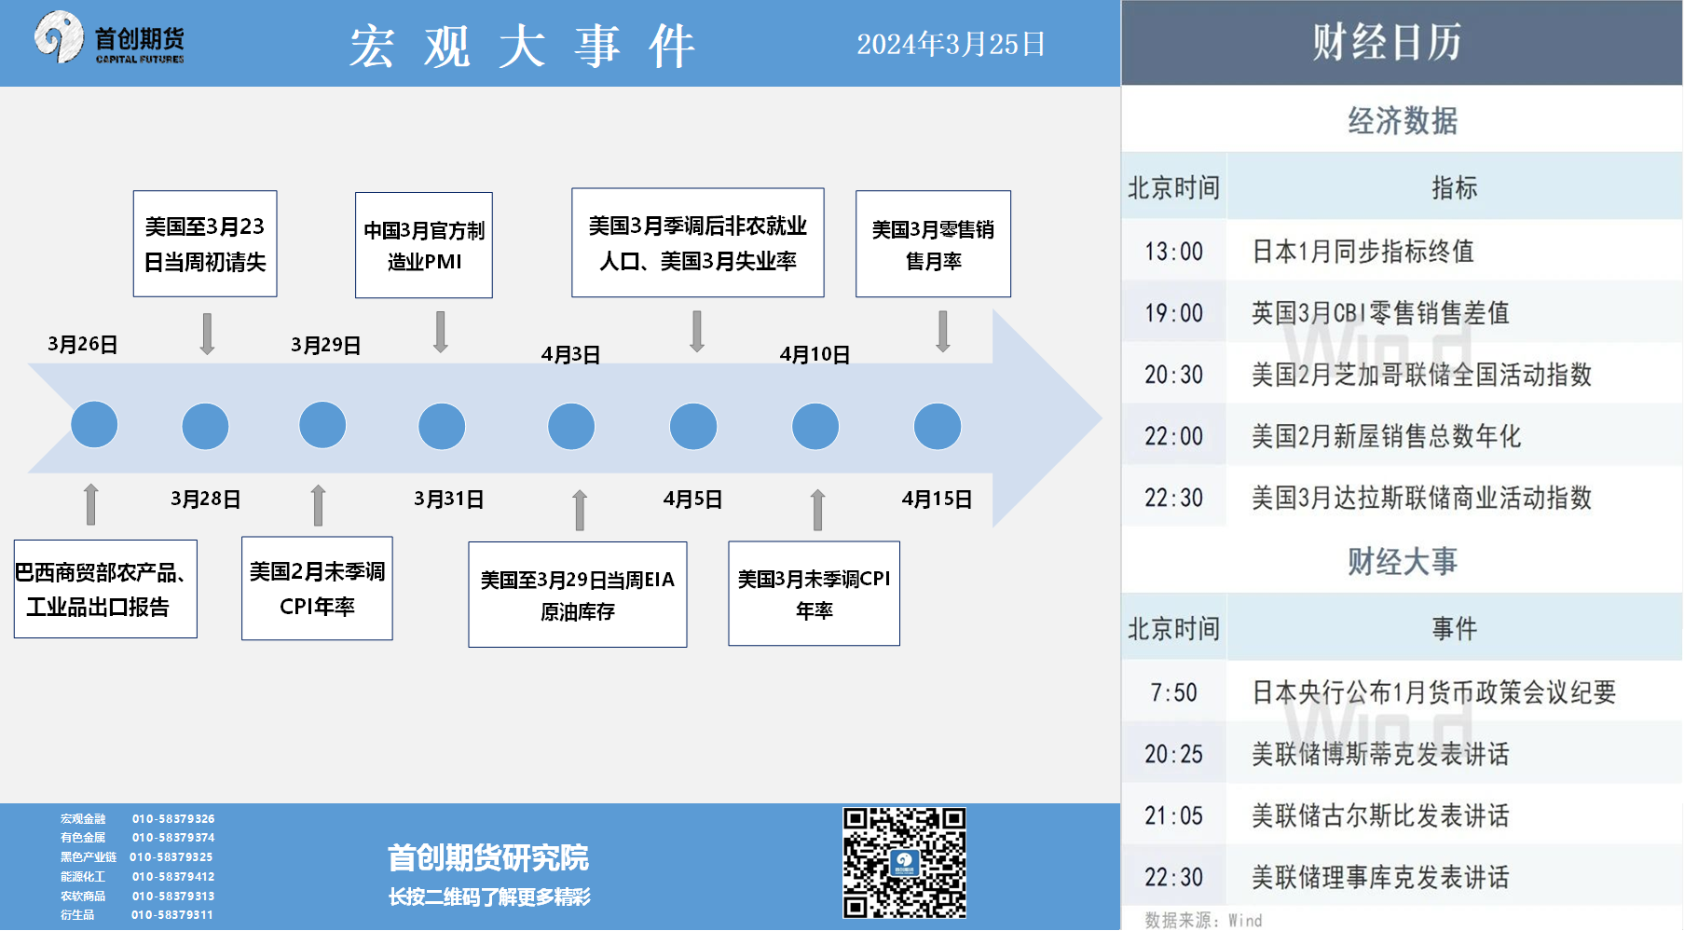
Task: Click the timeline dot above 3月31日
Action: pyautogui.click(x=442, y=426)
